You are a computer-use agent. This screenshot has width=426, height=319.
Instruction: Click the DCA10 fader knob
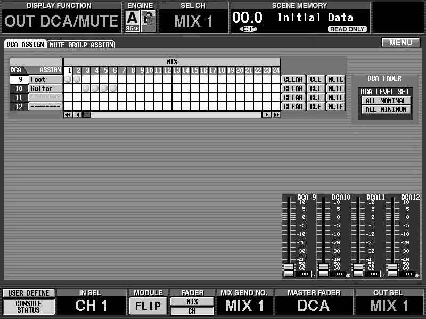323,270
